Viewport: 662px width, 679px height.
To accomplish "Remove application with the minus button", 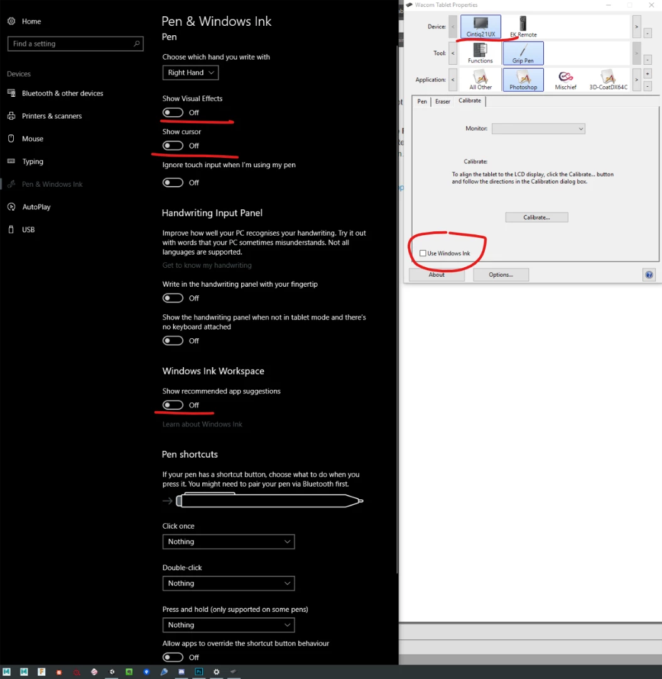I will (x=648, y=86).
